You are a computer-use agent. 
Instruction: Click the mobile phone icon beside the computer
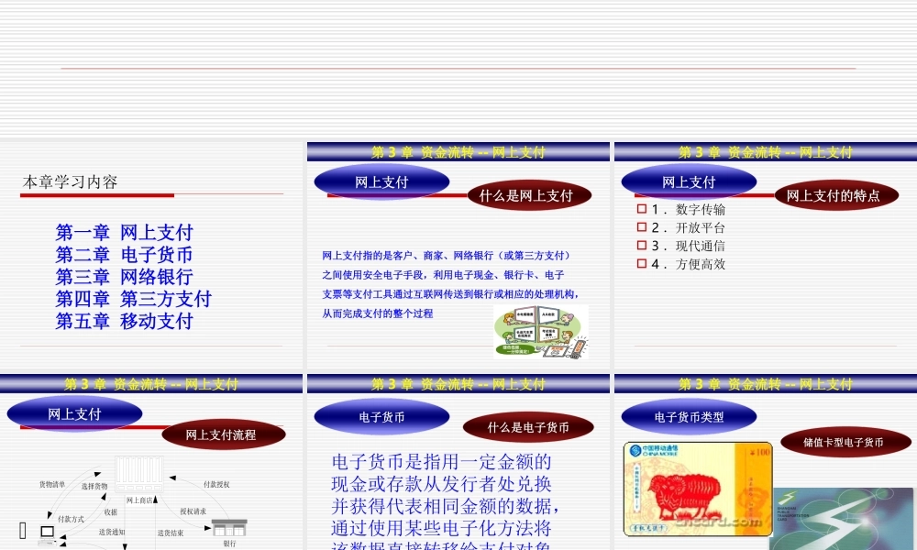23,530
